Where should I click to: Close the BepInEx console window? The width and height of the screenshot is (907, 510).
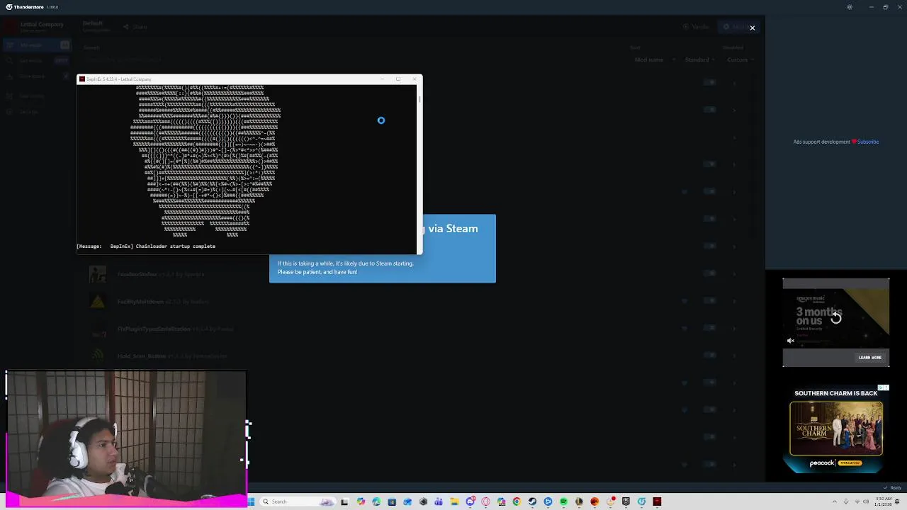click(415, 79)
